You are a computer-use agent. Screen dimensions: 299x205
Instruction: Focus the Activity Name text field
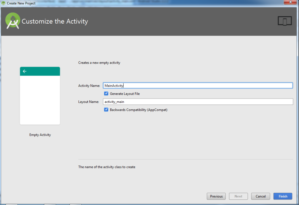tap(198, 85)
